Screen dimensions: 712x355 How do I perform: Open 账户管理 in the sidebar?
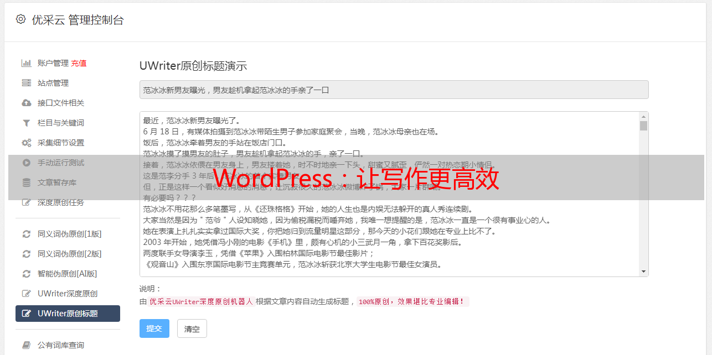click(53, 63)
